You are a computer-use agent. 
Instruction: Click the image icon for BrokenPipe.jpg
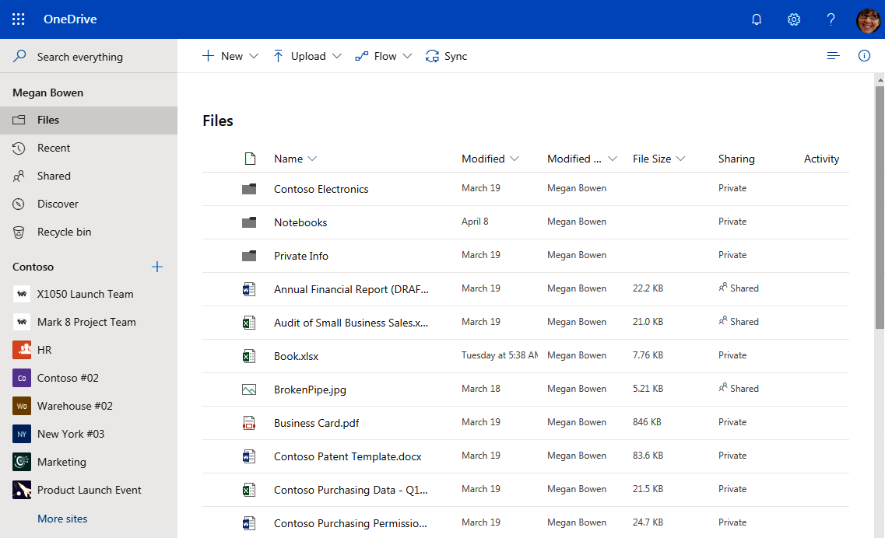coord(249,390)
